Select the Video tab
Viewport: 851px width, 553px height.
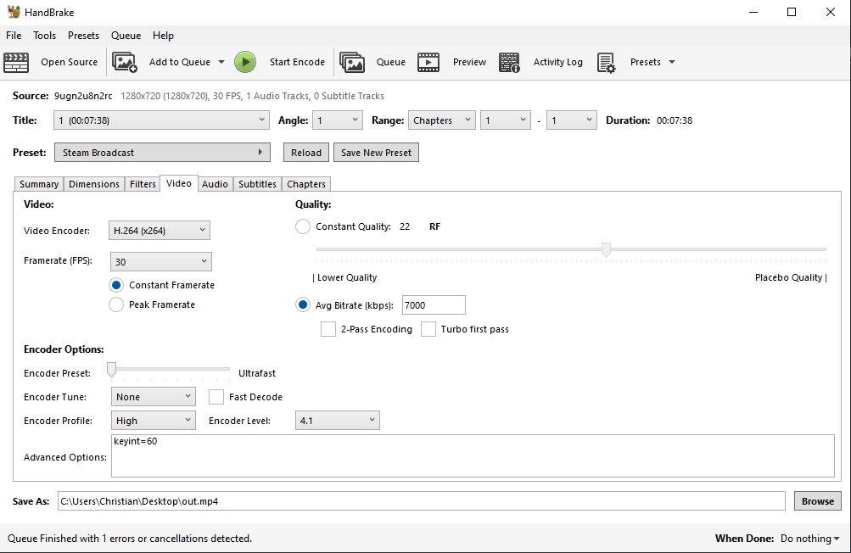[179, 183]
